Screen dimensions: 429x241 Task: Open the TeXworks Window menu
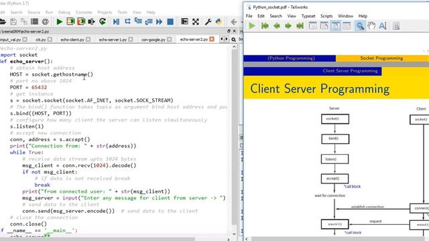coord(346,16)
